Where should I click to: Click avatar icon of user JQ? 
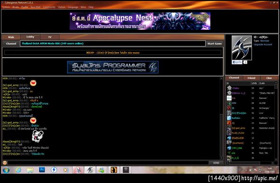point(229,123)
